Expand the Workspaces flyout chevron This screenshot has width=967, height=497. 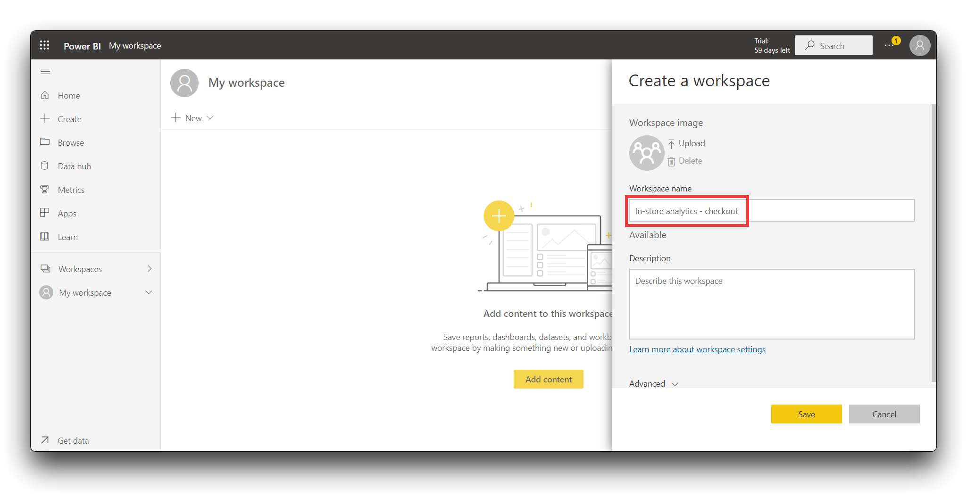[x=150, y=269]
